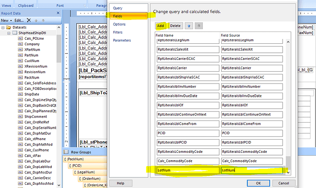This screenshot has width=316, height=188.
Task: Open the New dropdown in Report Data
Action: (6, 20)
